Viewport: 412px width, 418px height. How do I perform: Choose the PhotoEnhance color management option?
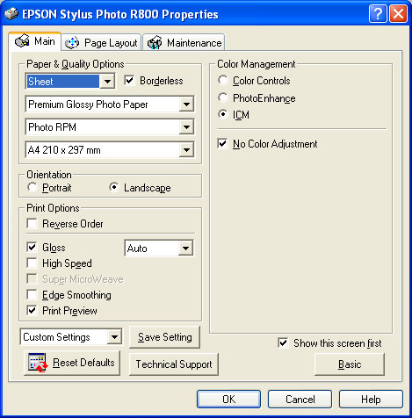pyautogui.click(x=223, y=97)
